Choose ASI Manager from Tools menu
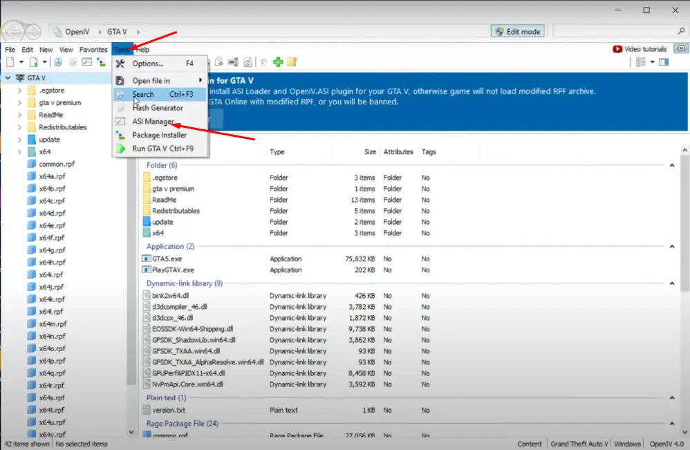690x450 pixels. [x=160, y=122]
